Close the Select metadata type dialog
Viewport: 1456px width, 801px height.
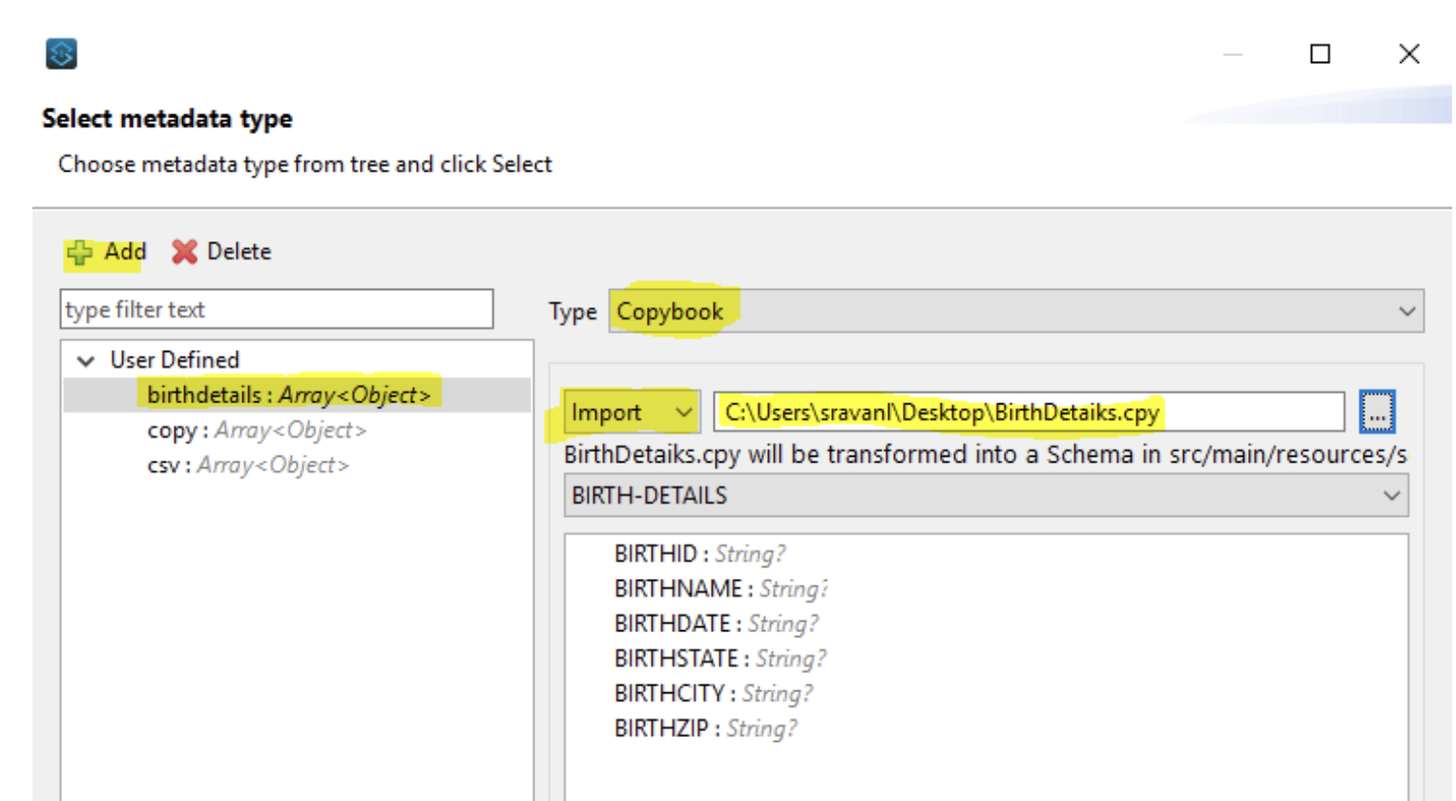(1409, 53)
